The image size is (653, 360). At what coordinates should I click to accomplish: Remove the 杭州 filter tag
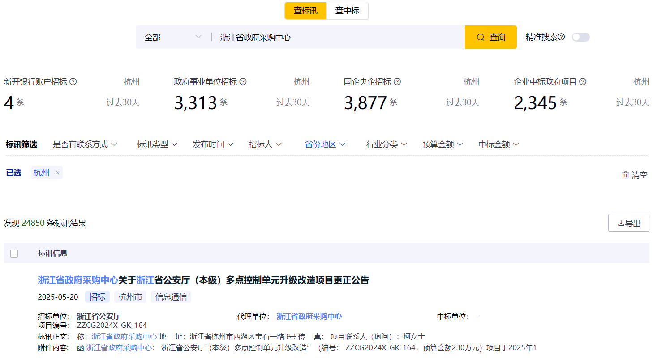coord(58,173)
